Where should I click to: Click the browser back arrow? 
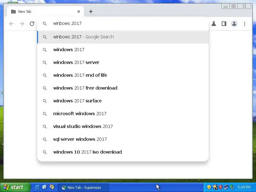click(x=12, y=24)
